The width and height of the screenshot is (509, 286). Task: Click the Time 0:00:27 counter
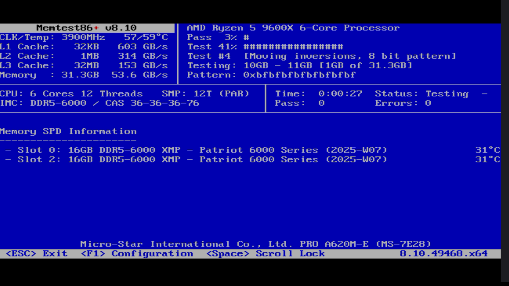pos(319,94)
